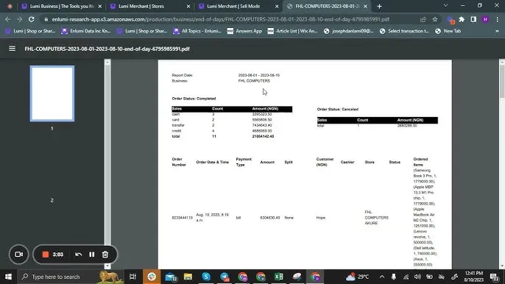Open a new tab with the plus button
Viewport: 505px width, 284px height.
click(379, 6)
